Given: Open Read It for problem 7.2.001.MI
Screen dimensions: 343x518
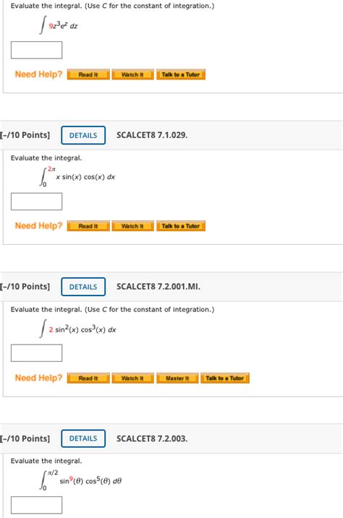Looking at the screenshot, I should (88, 379).
